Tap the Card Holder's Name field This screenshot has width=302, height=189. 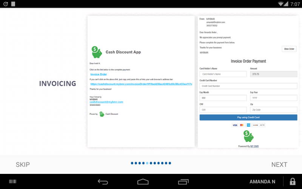tap(223, 74)
